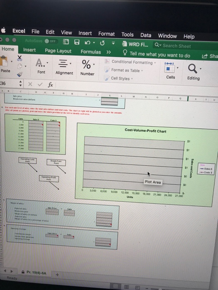Screen dimensions: 218x290
Task: Click the formula bar input area
Action: tap(136, 87)
